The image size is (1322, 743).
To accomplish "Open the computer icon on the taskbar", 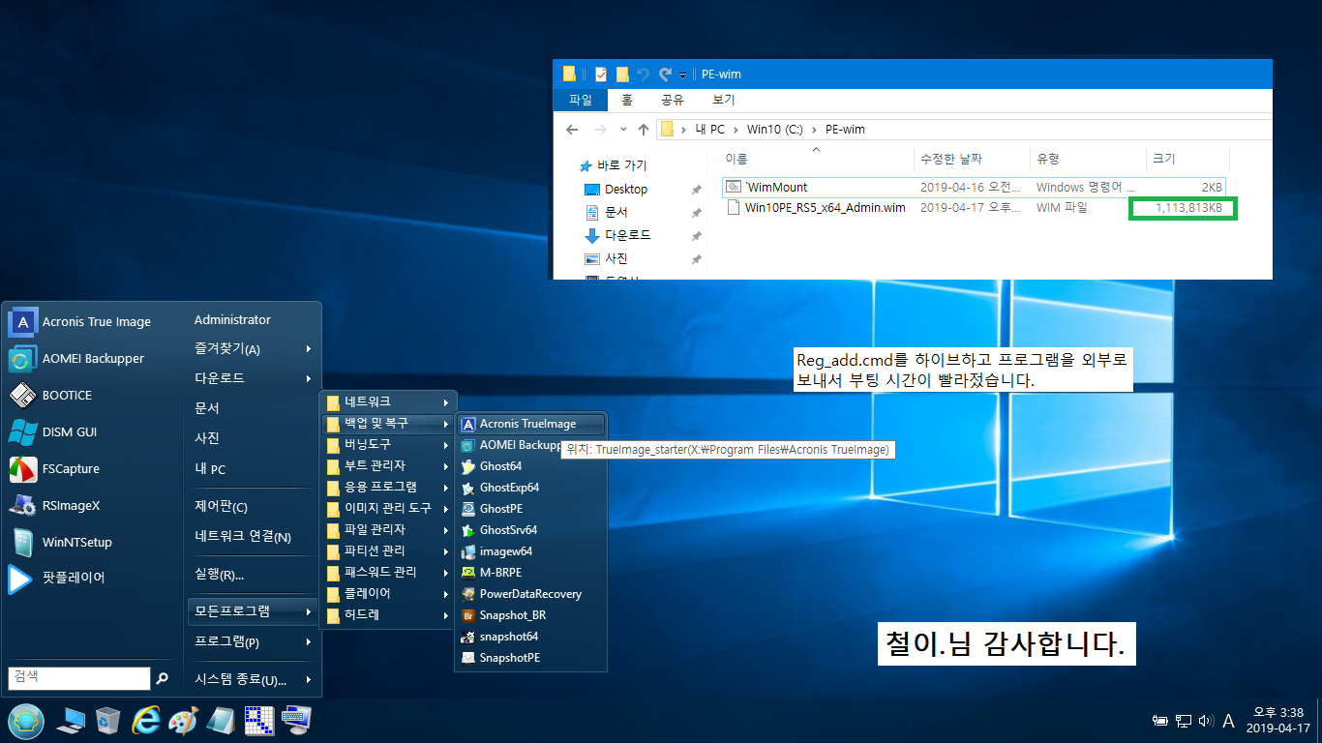I will click(x=71, y=721).
